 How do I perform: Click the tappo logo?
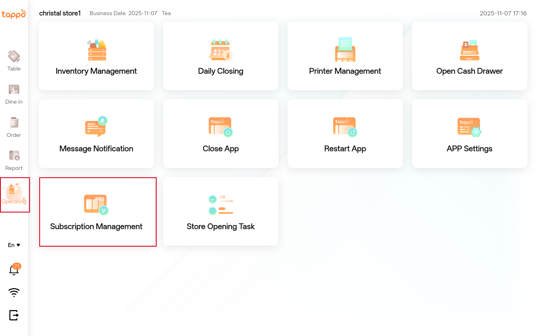14,14
